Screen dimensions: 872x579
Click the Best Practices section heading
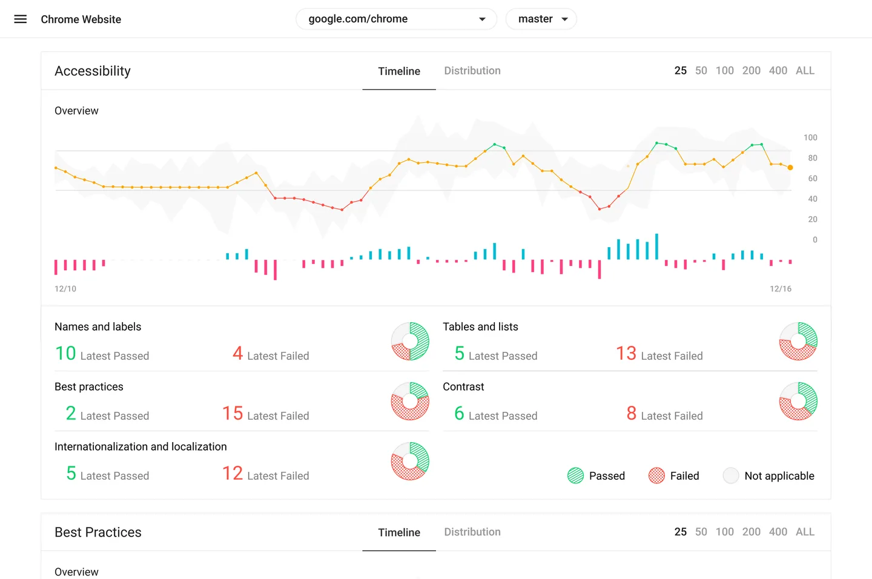tap(98, 532)
